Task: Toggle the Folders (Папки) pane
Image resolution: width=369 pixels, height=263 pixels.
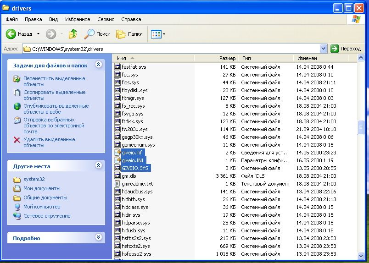Action: tap(121, 34)
